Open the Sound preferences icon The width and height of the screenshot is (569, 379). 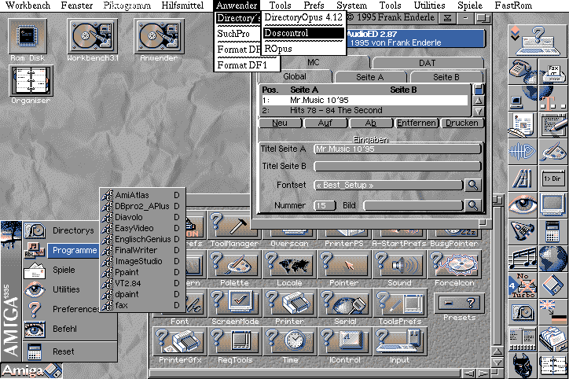tap(399, 264)
